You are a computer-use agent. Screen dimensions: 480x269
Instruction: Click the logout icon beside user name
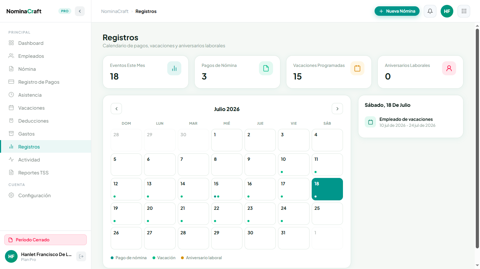pyautogui.click(x=81, y=256)
